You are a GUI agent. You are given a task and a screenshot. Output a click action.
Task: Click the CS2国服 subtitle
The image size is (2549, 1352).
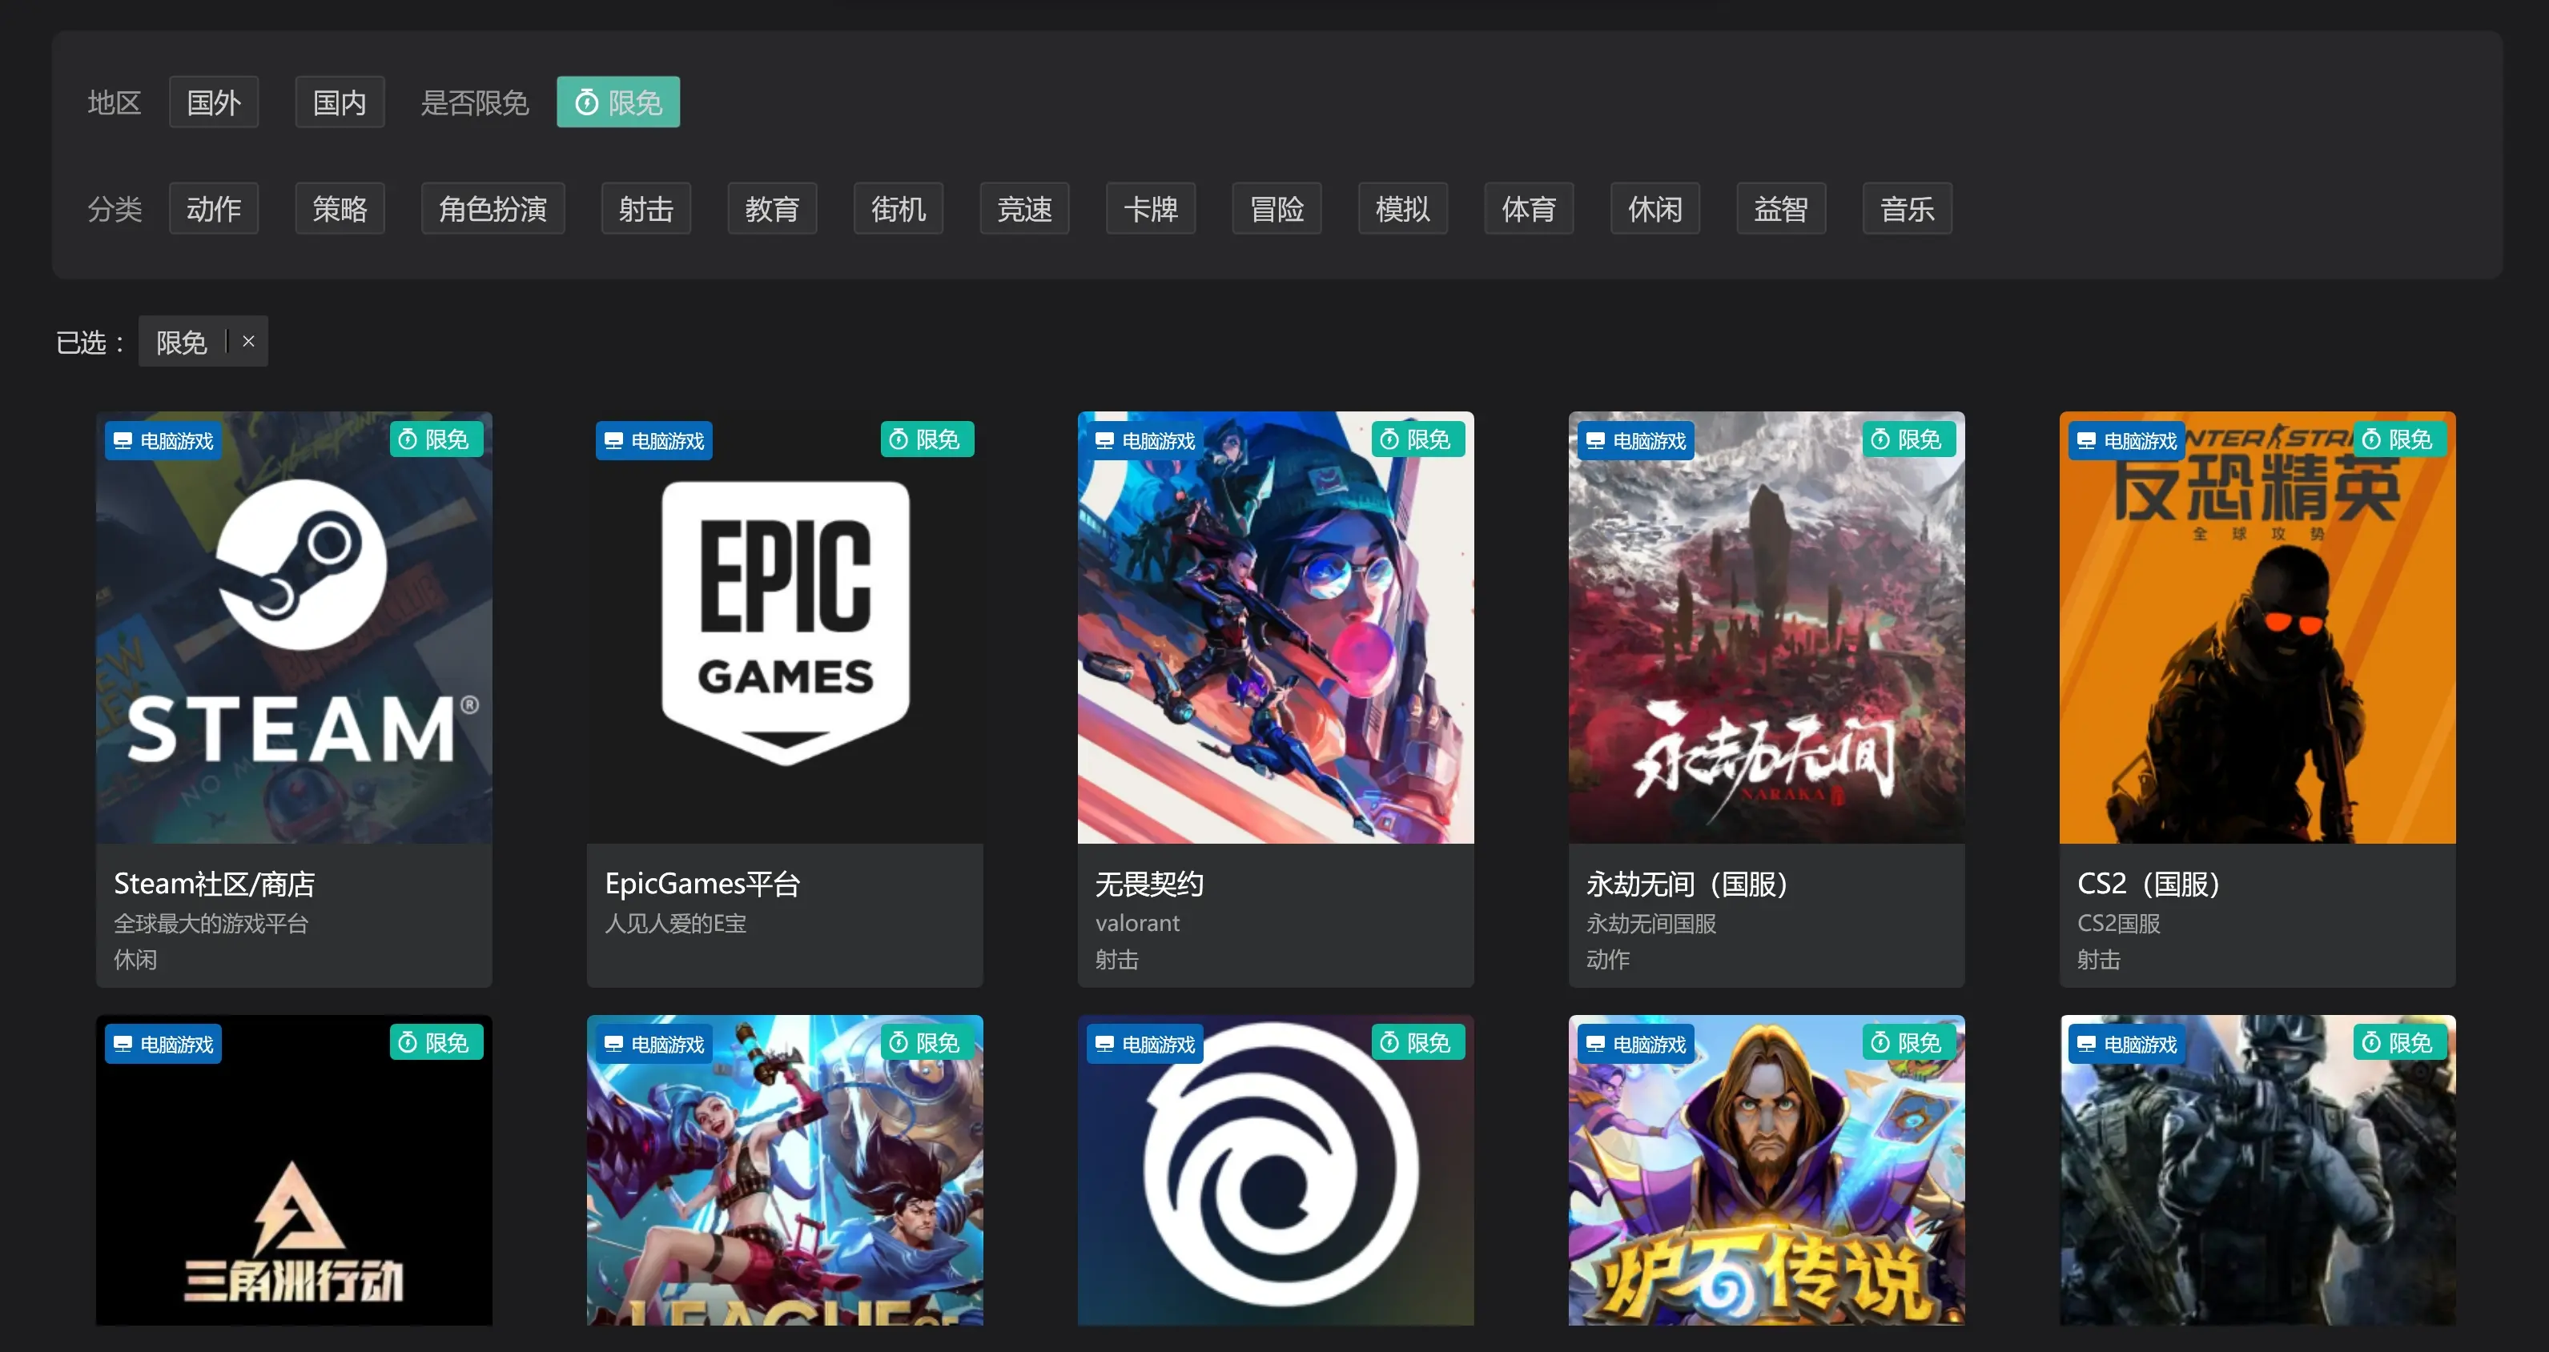(2118, 923)
